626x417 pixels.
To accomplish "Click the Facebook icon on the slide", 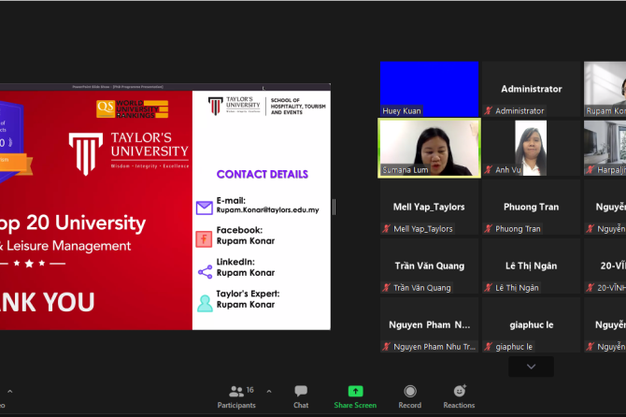I will point(205,239).
